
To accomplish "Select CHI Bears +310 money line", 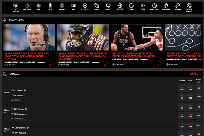I will click(199, 88).
